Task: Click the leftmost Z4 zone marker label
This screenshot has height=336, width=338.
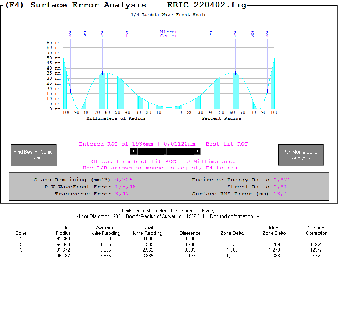Action: [x=70, y=34]
